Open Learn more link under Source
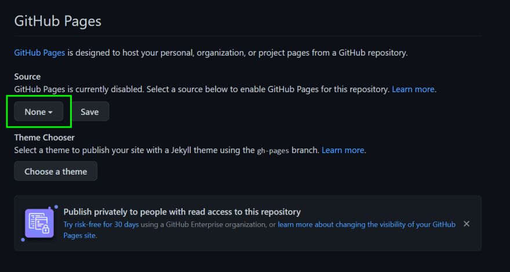Image resolution: width=510 pixels, height=272 pixels. tap(413, 89)
